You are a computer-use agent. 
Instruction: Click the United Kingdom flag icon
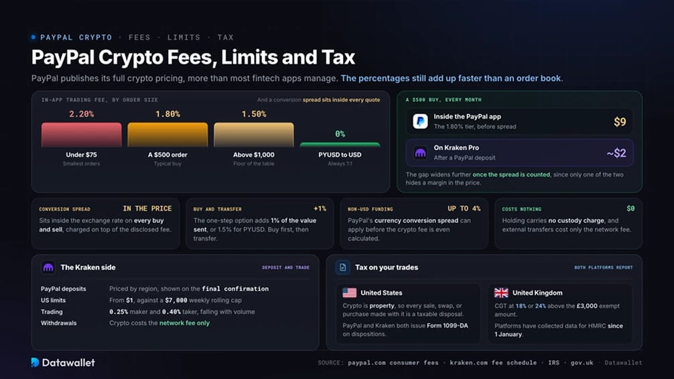click(501, 293)
